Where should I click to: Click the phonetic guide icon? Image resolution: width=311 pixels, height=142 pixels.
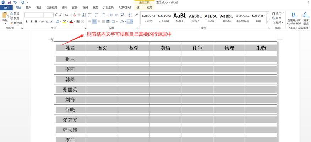point(79,15)
